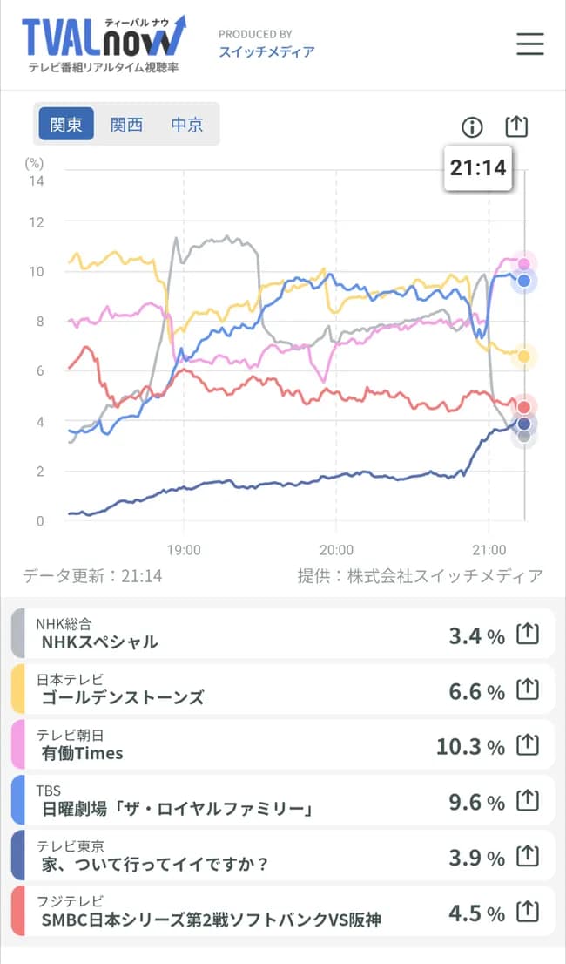
Task: Click the pink 有働Times endpoint dot
Action: point(522,265)
